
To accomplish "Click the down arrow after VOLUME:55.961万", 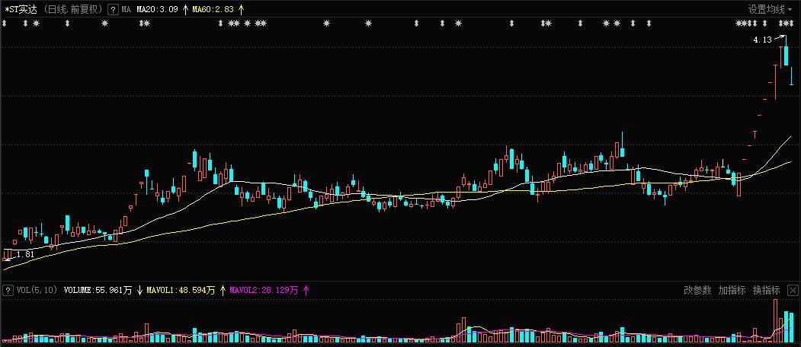I will tap(138, 290).
